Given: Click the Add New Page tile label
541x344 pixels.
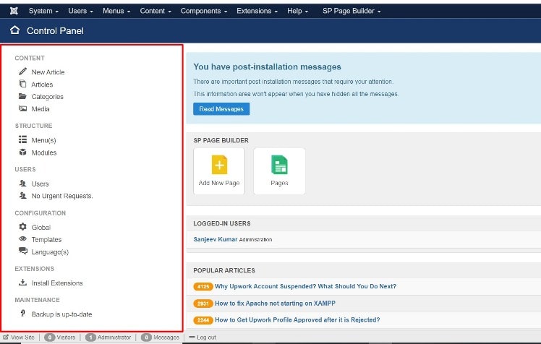Looking at the screenshot, I should pos(219,183).
